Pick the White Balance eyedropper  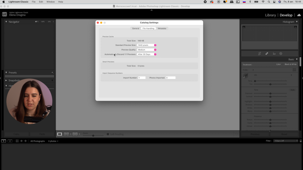click(245, 76)
